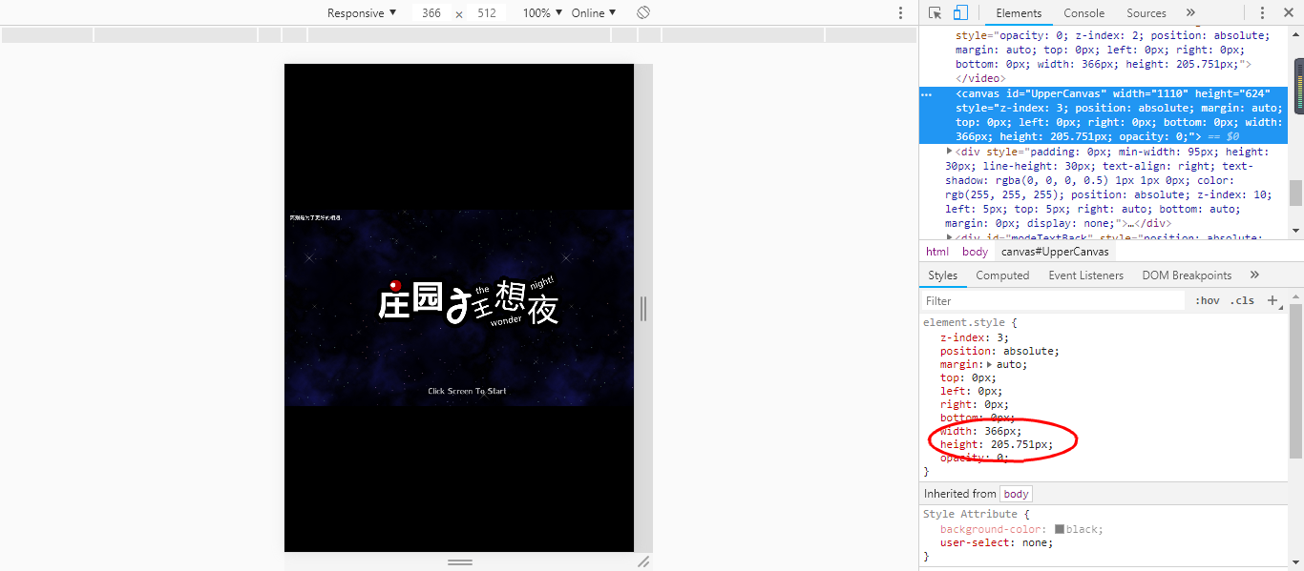
Task: Click the viewport height field 512
Action: tap(487, 13)
